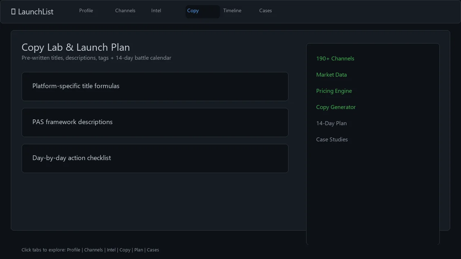Click 190+ Channels in the sidebar
This screenshot has width=461, height=259.
(x=335, y=59)
